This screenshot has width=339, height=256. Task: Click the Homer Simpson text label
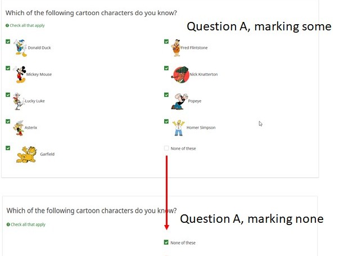[x=201, y=128]
